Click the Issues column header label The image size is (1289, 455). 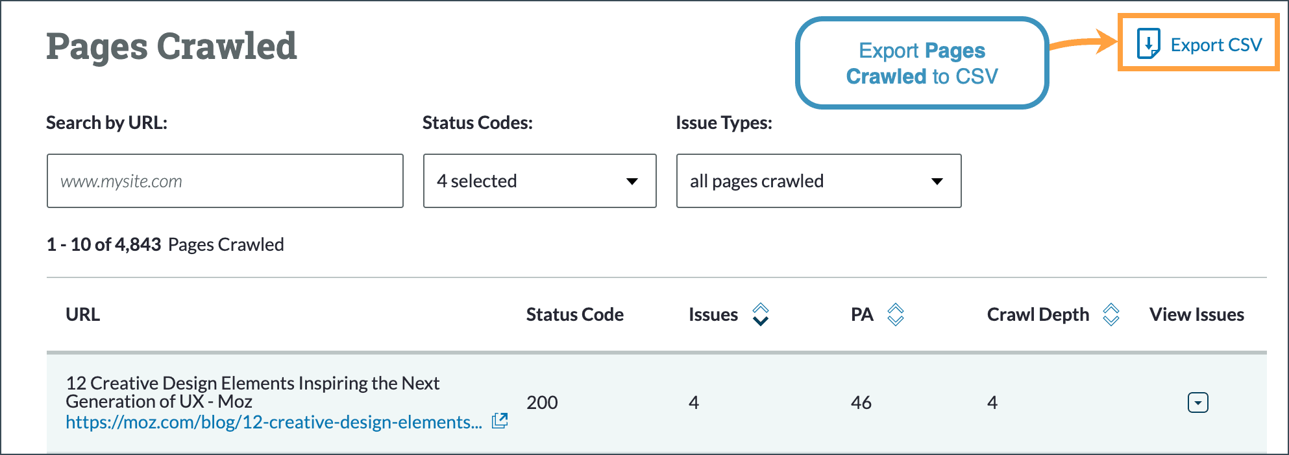[713, 315]
